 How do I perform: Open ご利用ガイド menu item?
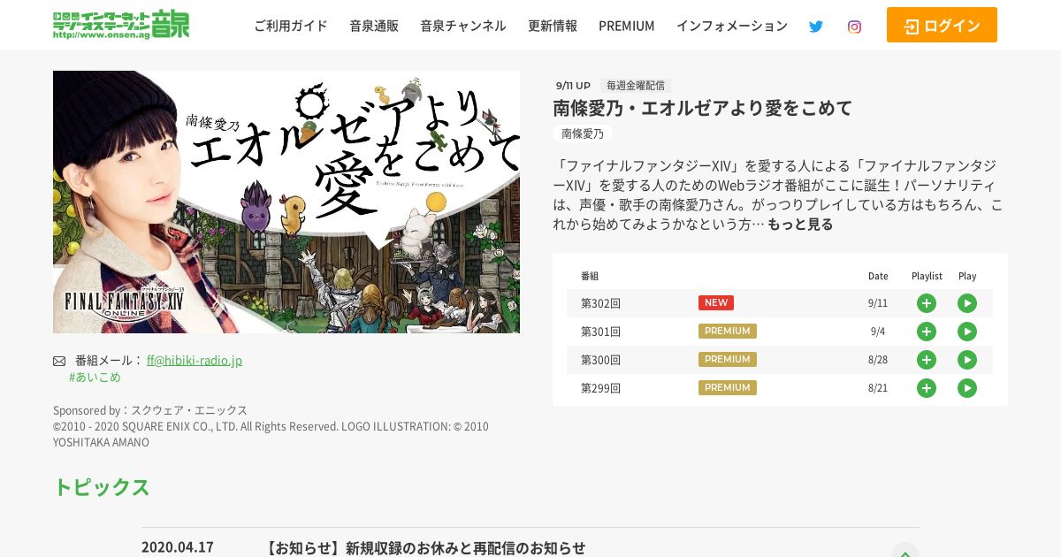[291, 26]
